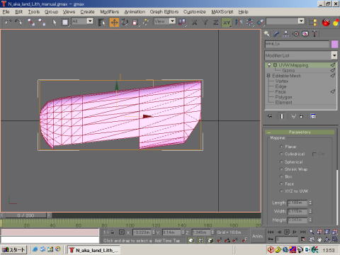This screenshot has width=340, height=255.
Task: Switch to the Hierarchy command panel tab
Action: pyautogui.click(x=286, y=34)
